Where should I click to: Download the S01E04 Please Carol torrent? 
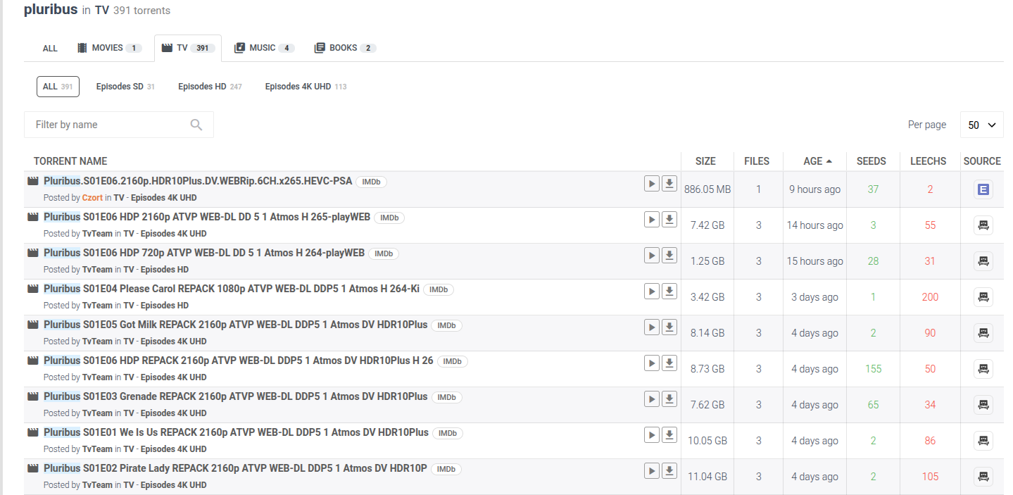[x=669, y=291]
